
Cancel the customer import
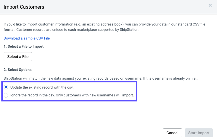click(172, 133)
